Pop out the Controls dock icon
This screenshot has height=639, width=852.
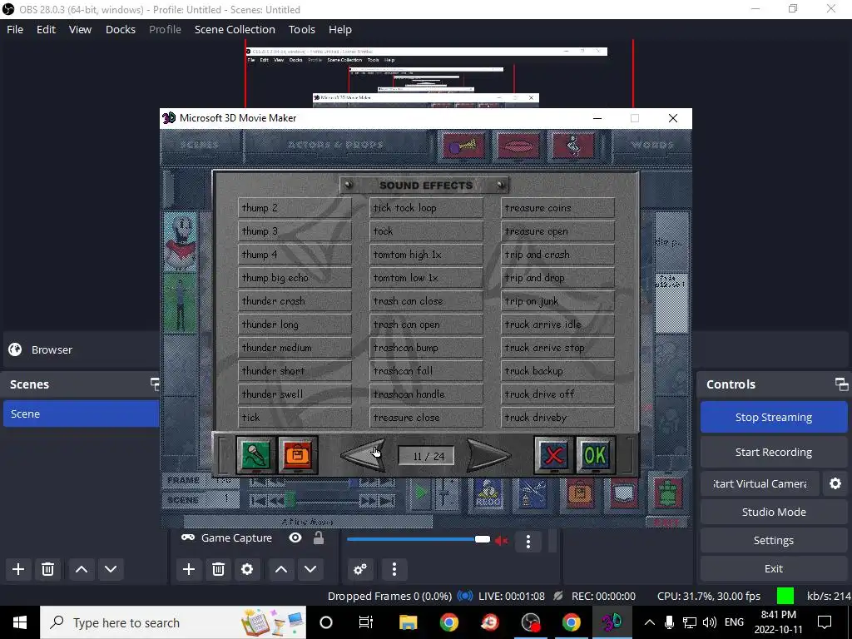click(x=841, y=384)
